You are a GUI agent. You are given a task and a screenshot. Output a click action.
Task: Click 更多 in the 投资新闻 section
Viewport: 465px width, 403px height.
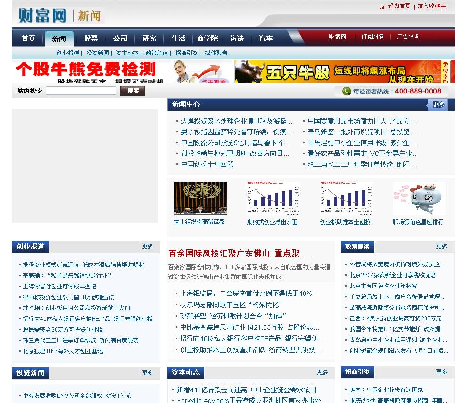click(147, 372)
